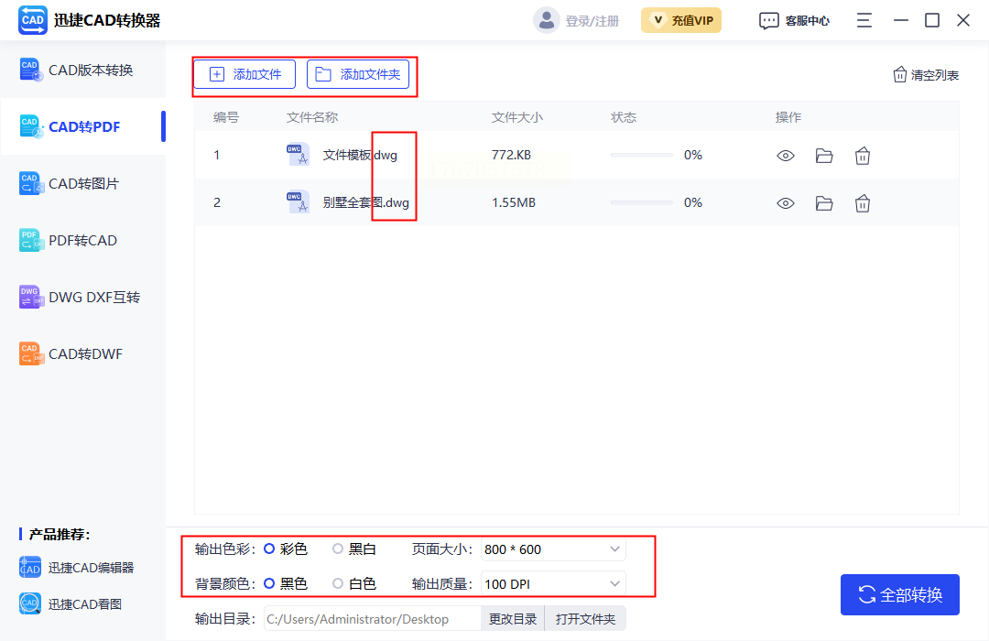Open 客服中心 chat support
This screenshot has height=641, width=989.
[x=794, y=21]
